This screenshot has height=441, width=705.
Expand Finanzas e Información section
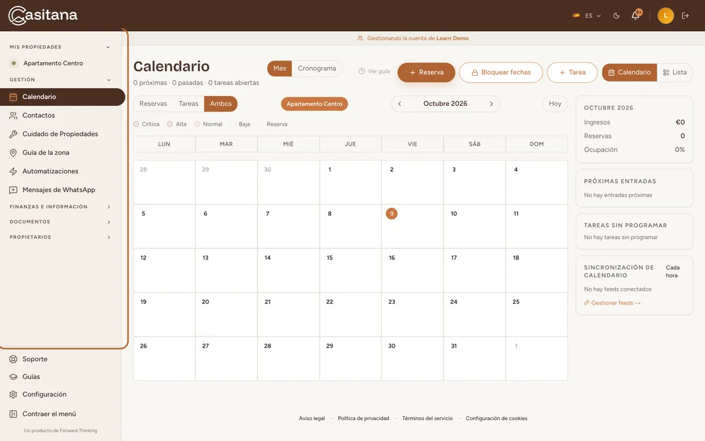[60, 207]
